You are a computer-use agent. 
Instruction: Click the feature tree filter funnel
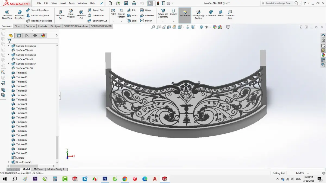(x=10, y=41)
